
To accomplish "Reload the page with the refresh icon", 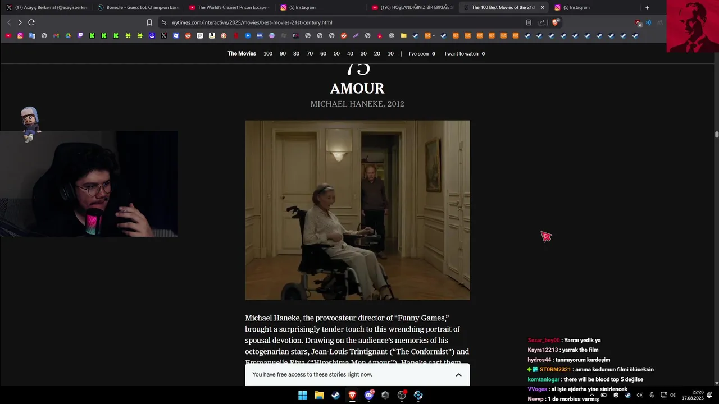I will 31,22.
